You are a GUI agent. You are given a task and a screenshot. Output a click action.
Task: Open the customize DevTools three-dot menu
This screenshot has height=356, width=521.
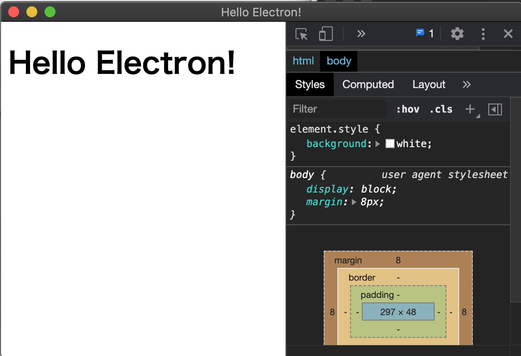[483, 34]
